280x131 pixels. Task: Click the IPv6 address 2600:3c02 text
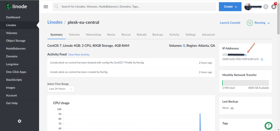[x=240, y=59]
